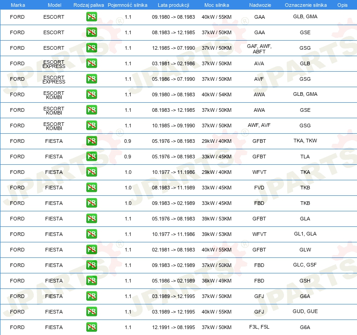This screenshot has height=335, width=357.
Task: Select the body cell AVA
Action: (259, 63)
